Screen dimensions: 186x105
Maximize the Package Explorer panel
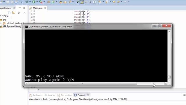[24, 8]
